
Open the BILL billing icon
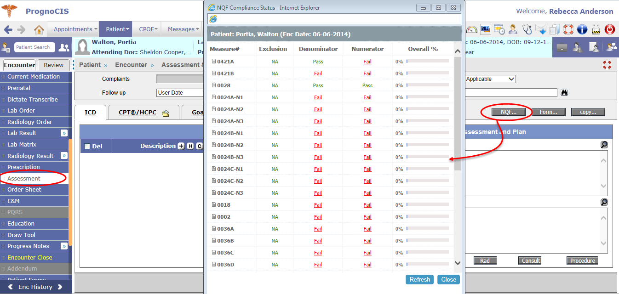point(485,29)
